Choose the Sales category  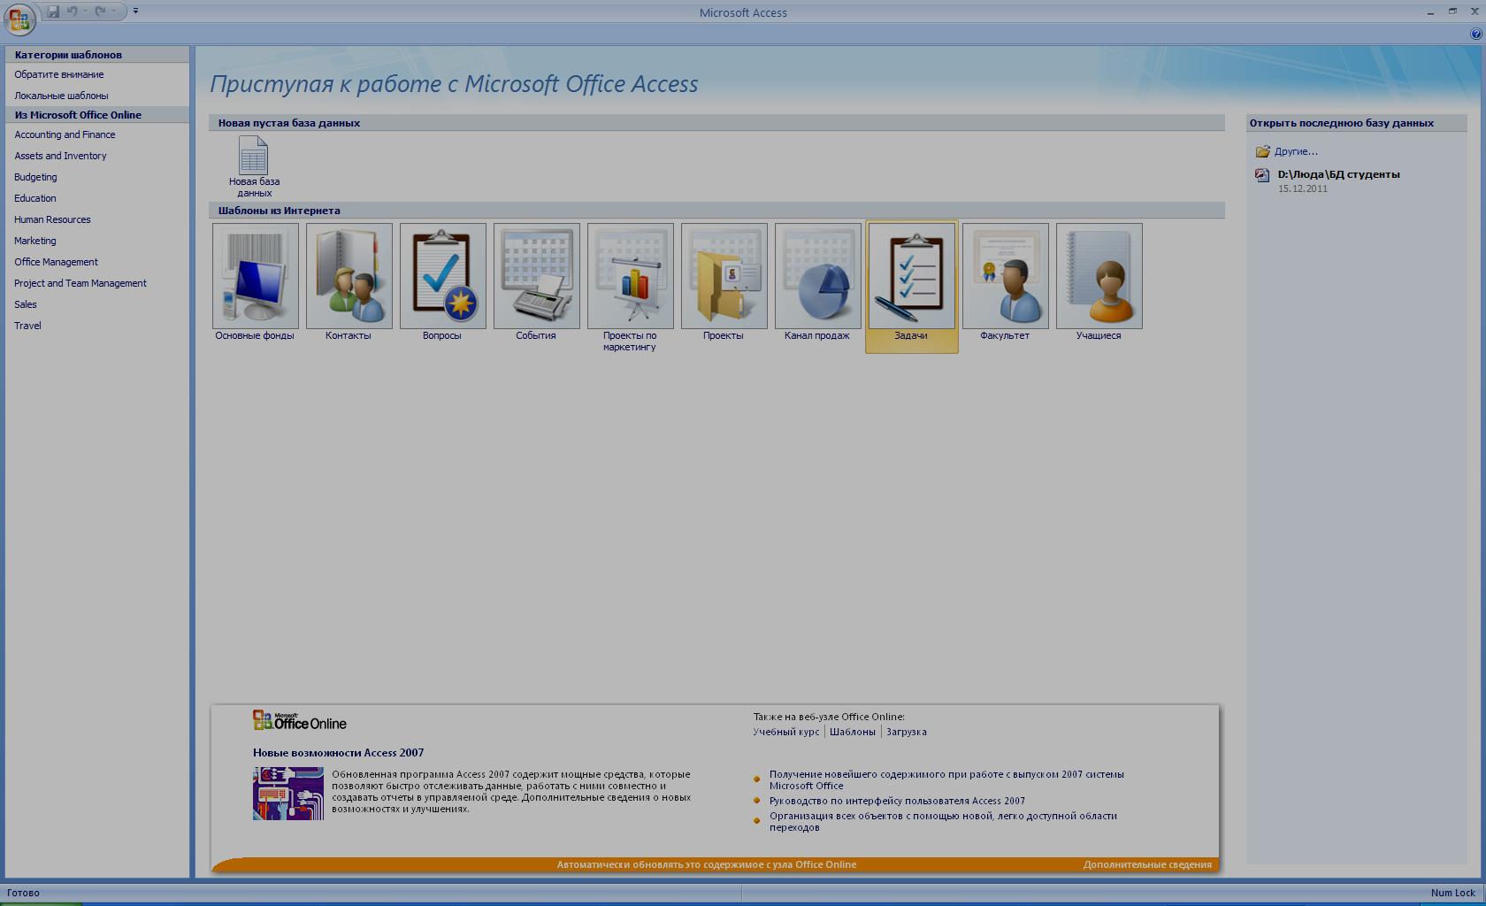pos(26,304)
